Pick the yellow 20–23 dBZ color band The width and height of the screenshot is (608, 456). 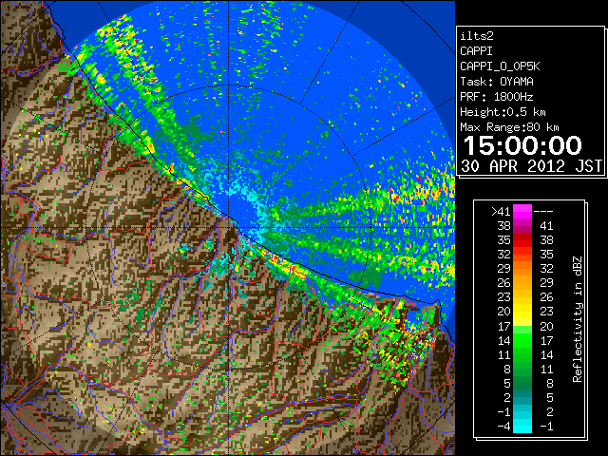522,312
